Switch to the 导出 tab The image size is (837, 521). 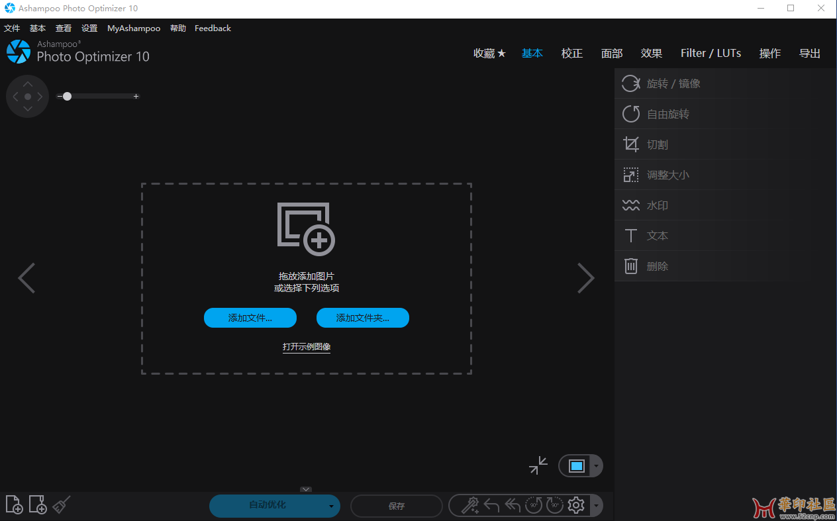(810, 54)
